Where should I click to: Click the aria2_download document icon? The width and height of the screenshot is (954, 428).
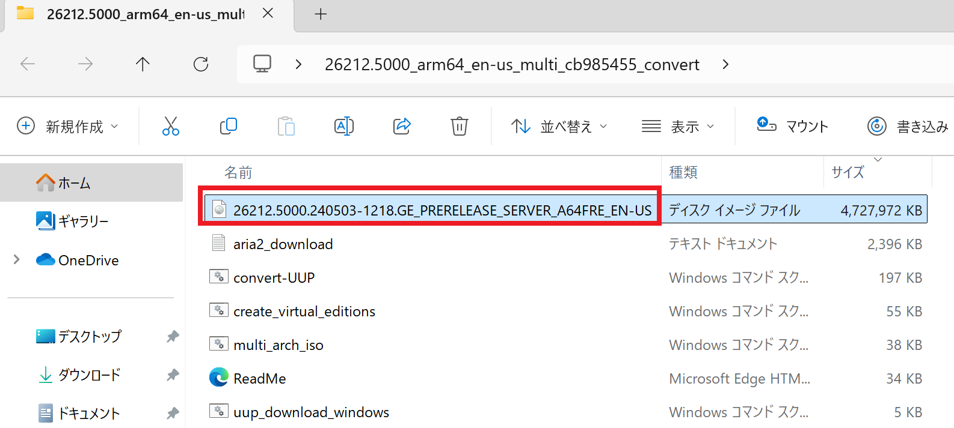click(218, 243)
